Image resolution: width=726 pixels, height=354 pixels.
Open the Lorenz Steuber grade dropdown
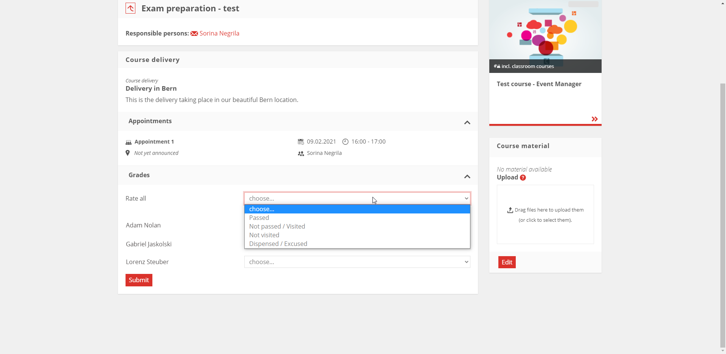point(357,262)
